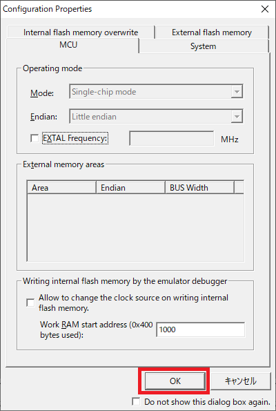Open the Little endian combo box

click(x=156, y=116)
